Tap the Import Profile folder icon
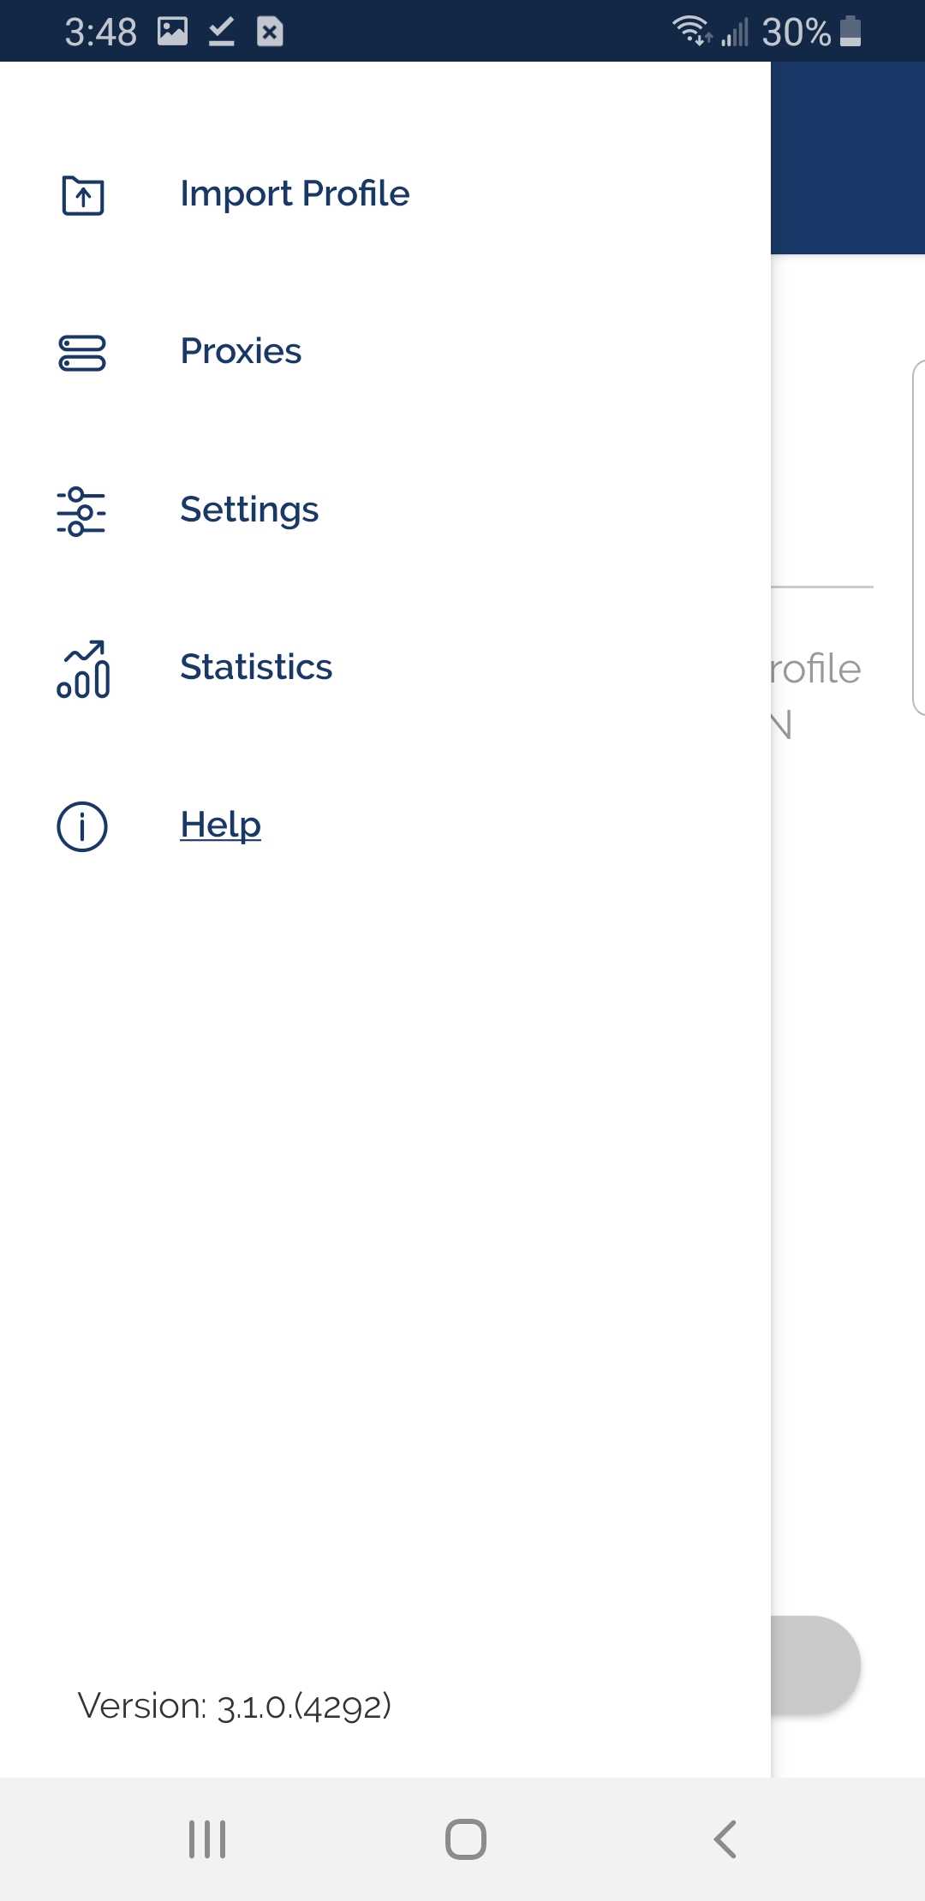This screenshot has height=1901, width=925. coord(83,195)
